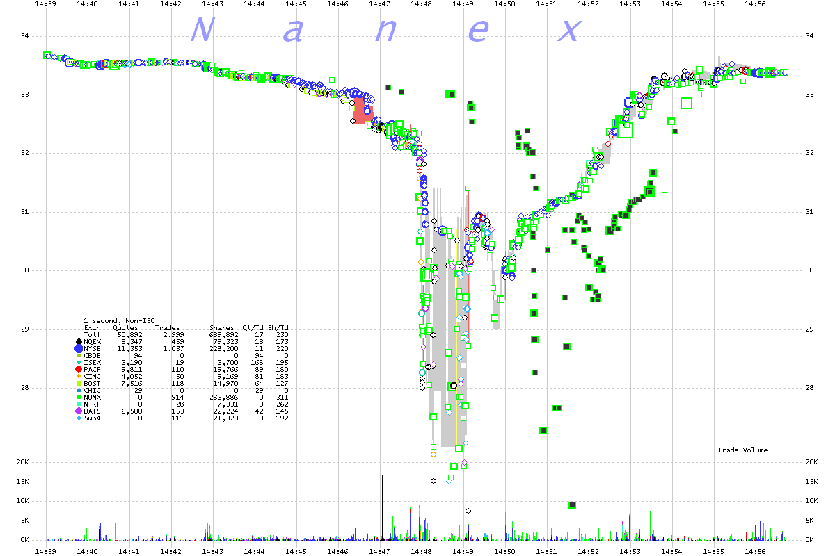The image size is (835, 556).
Task: Click the light-blue Sub¢ diamond marker
Action: click(79, 418)
